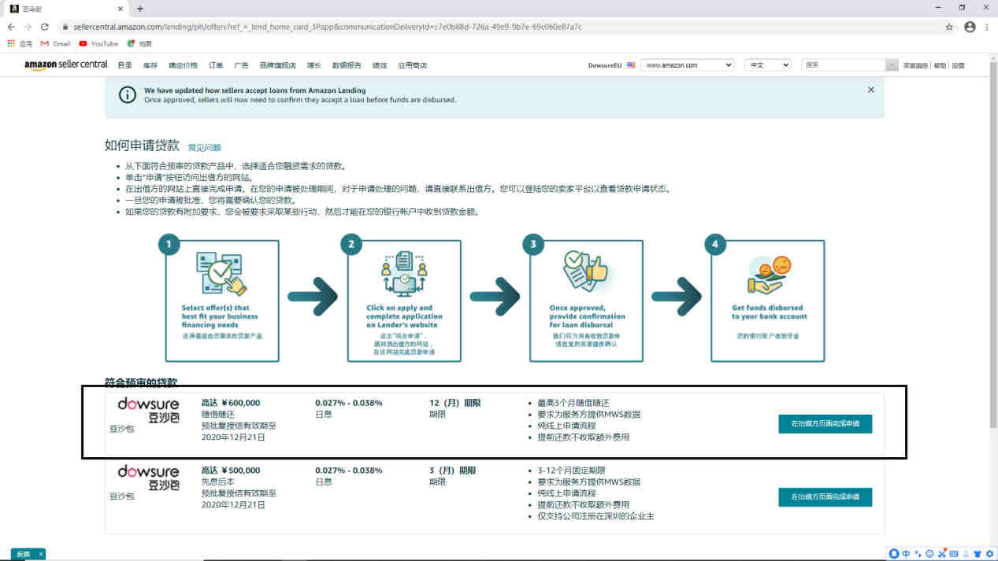Reload the Seller Central page
The height and width of the screenshot is (561, 998).
tap(45, 27)
